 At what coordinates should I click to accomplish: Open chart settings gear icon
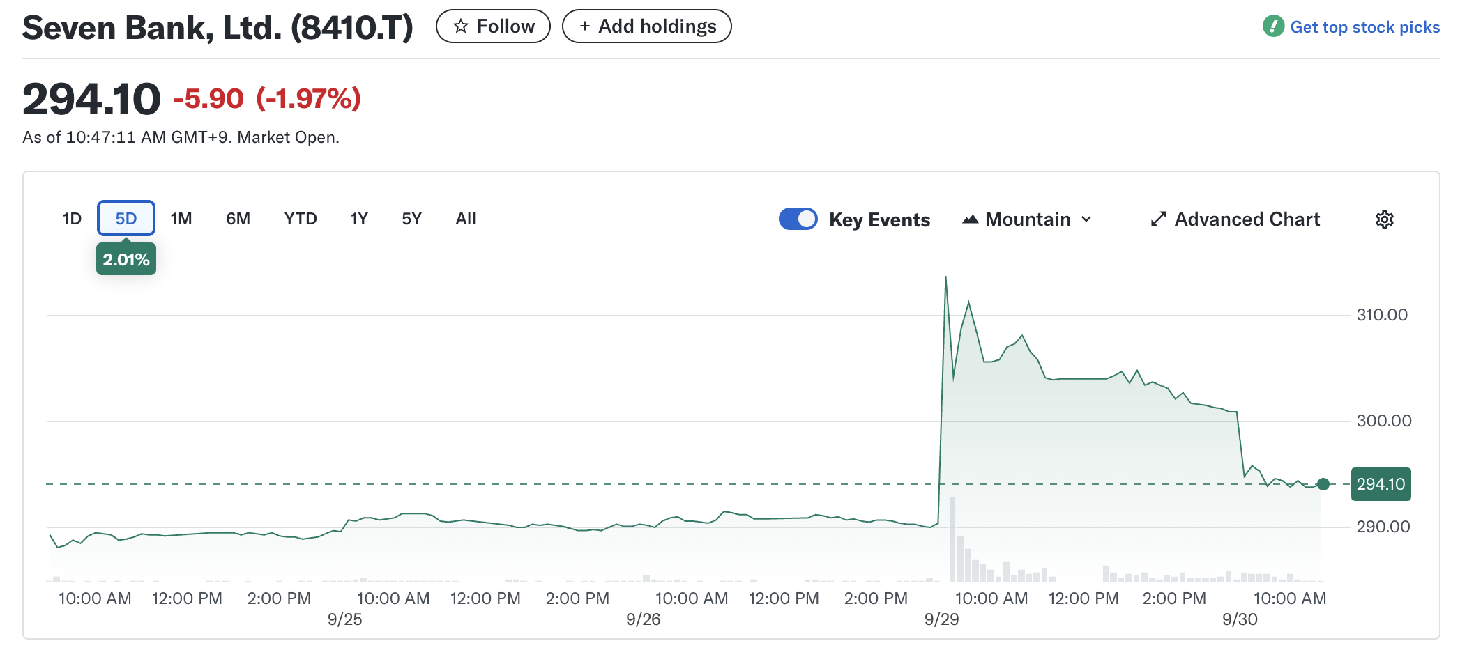[1384, 219]
